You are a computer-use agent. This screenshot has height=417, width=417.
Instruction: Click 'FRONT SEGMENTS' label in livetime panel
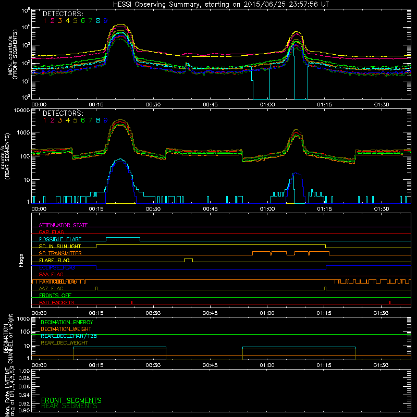click(x=71, y=400)
